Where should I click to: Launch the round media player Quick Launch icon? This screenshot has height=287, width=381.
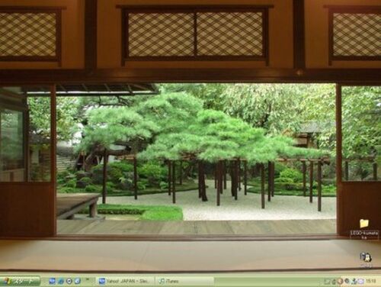click(69, 281)
